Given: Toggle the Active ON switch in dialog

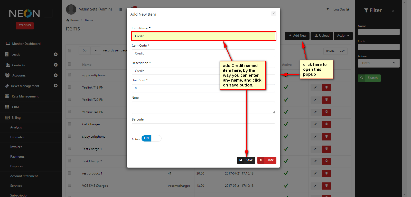Looking at the screenshot, I should 151,138.
